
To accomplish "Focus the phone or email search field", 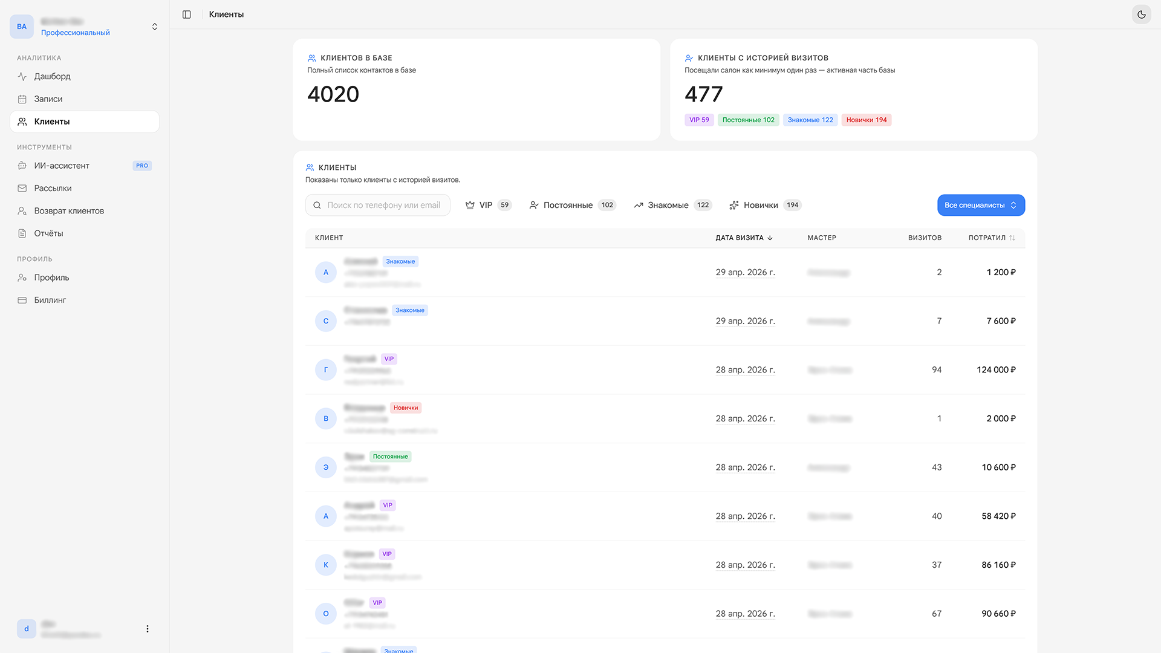I will (378, 205).
